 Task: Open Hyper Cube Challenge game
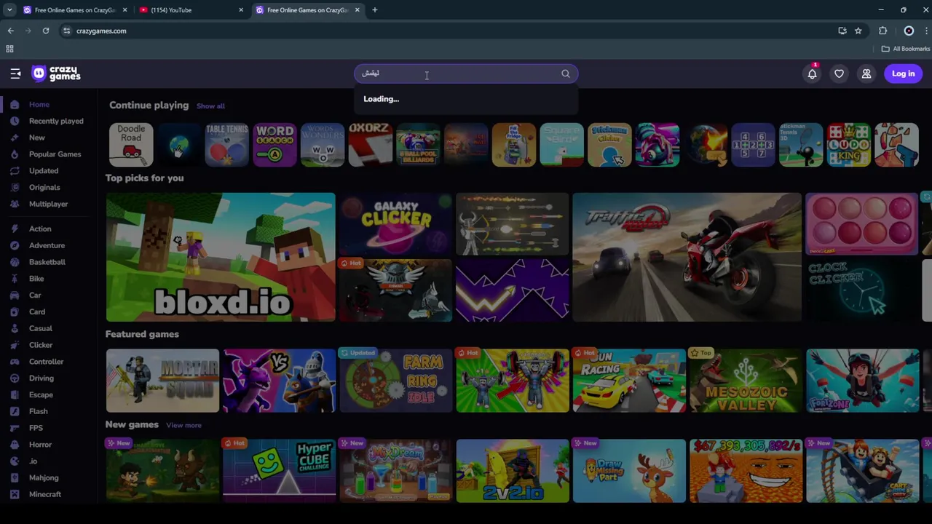click(279, 471)
